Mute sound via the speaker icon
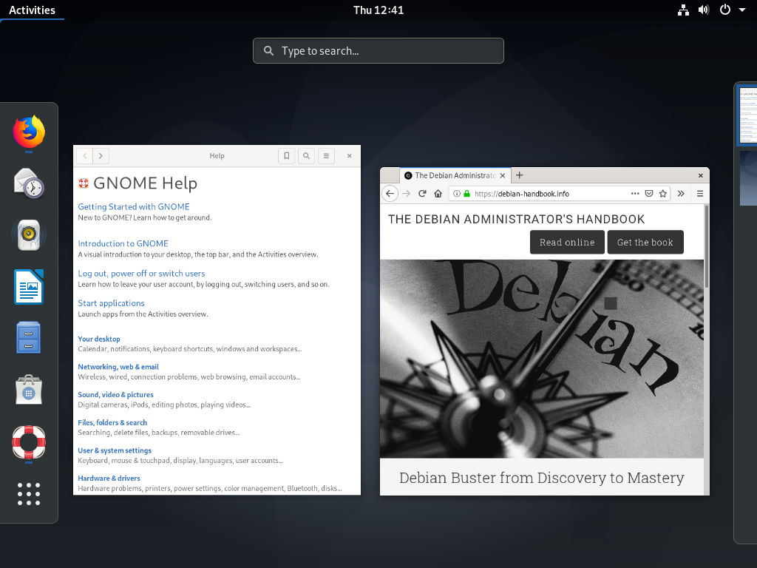 click(703, 10)
